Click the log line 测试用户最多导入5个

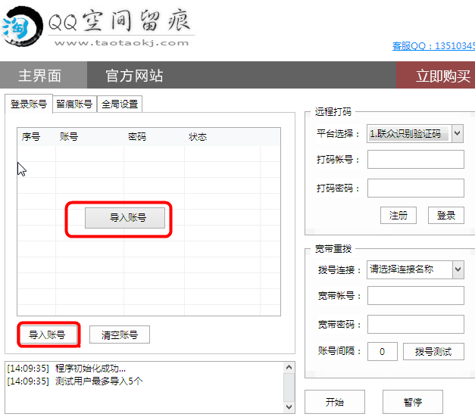tap(75, 381)
